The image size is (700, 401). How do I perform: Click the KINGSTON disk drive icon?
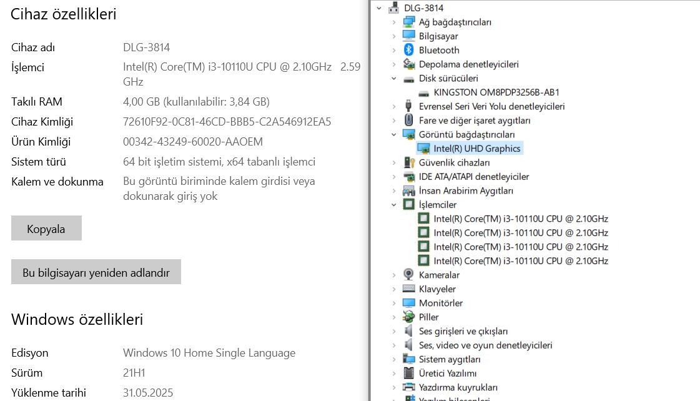click(x=423, y=93)
